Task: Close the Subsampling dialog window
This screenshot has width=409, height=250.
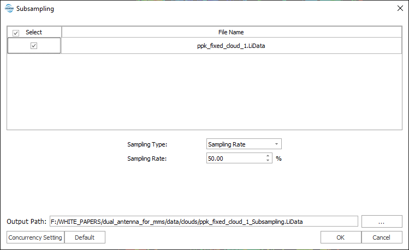Action: click(x=397, y=9)
